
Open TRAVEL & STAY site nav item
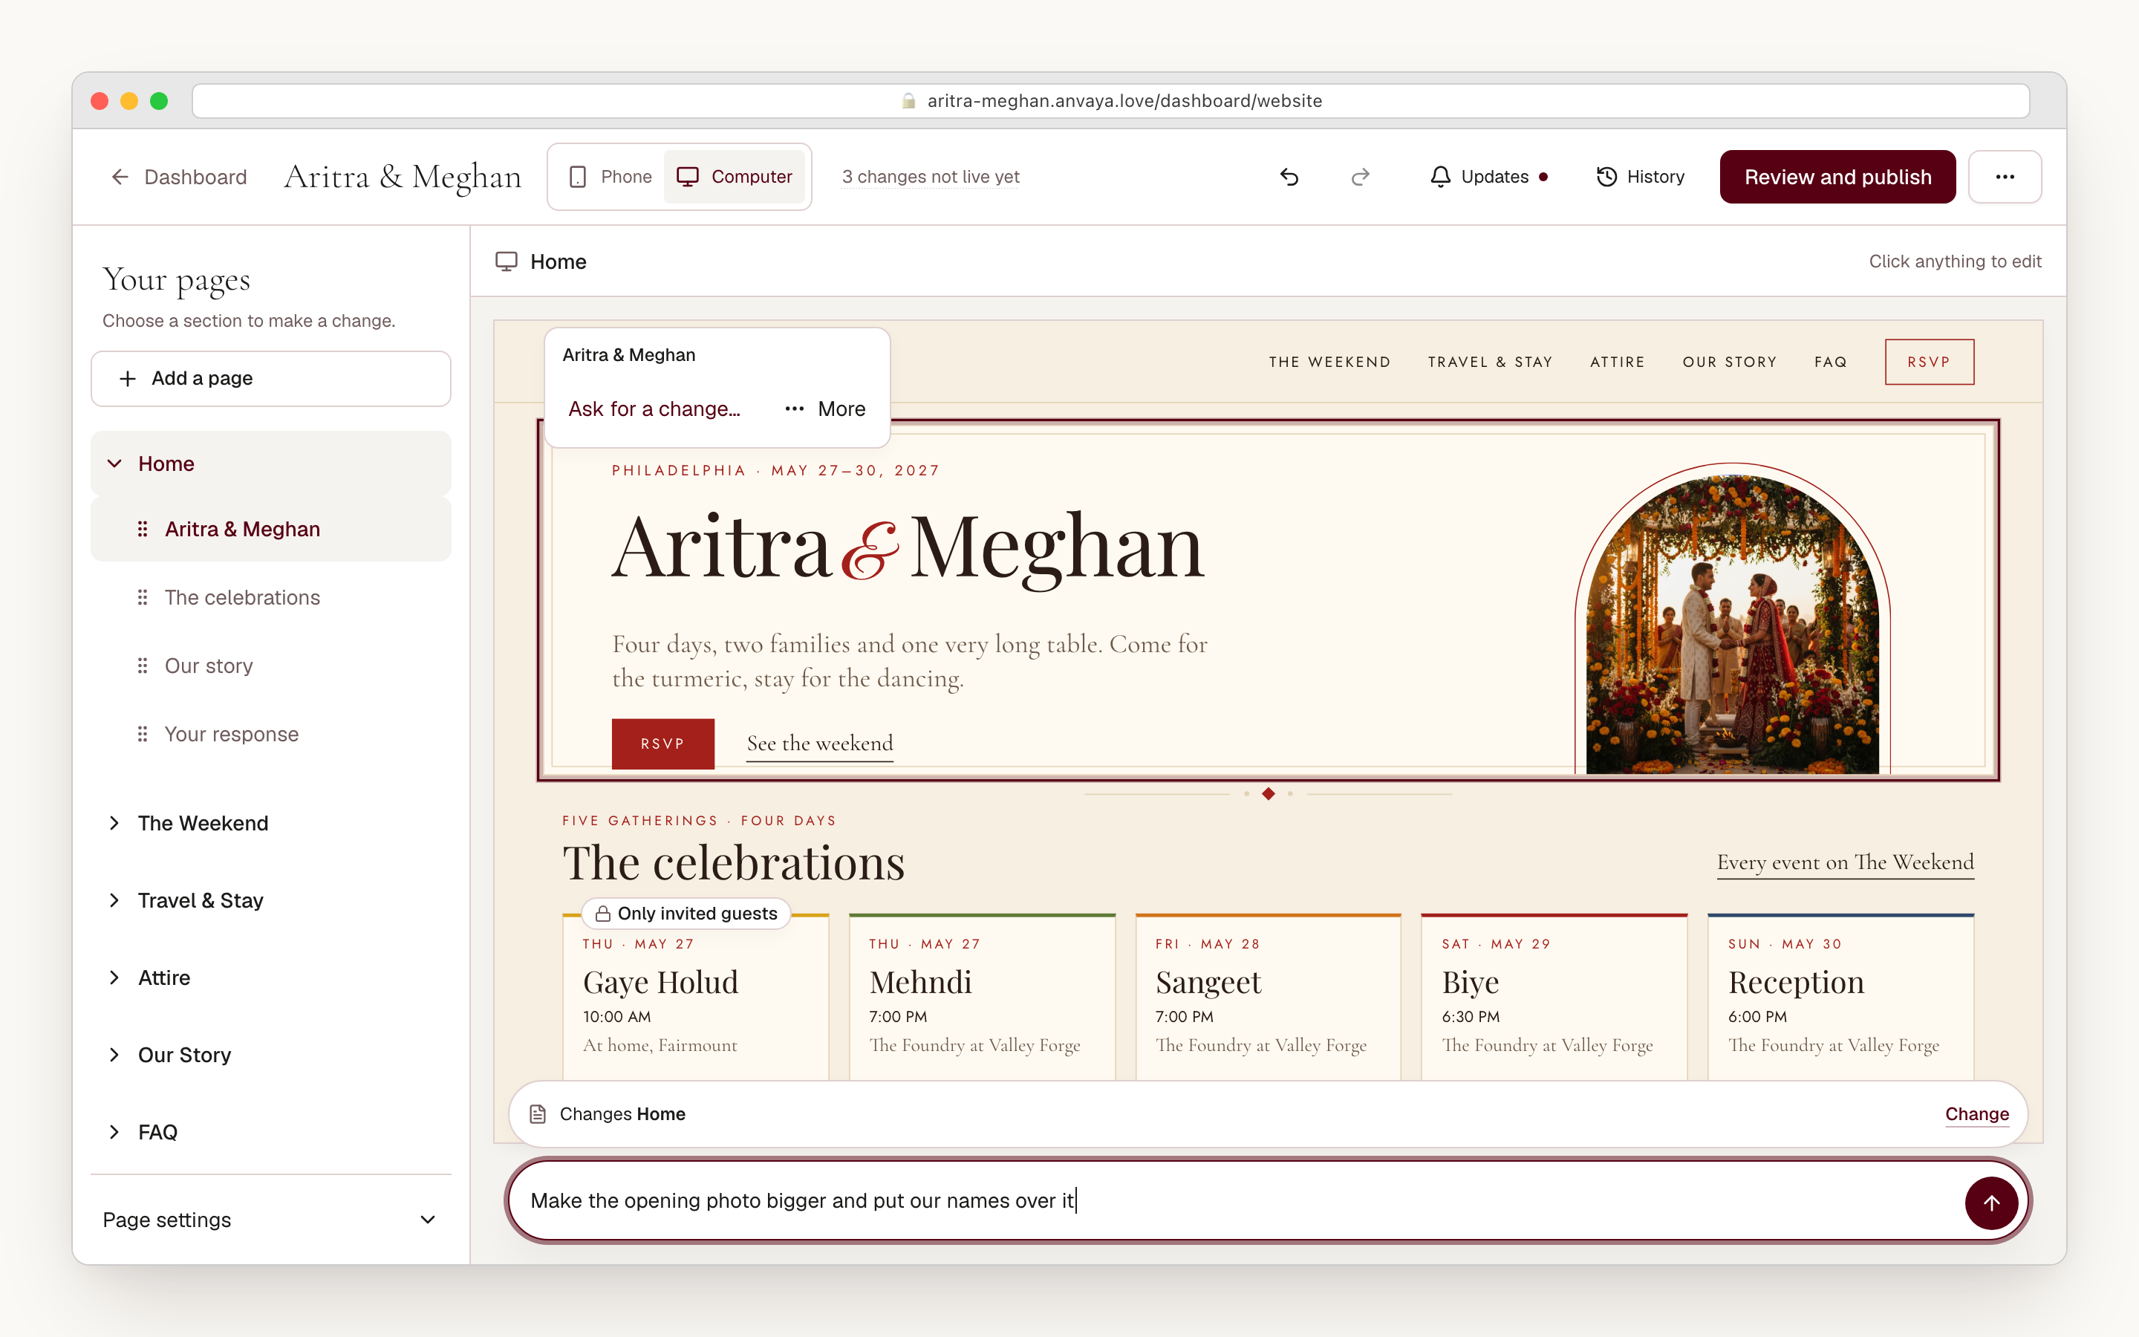point(1490,362)
